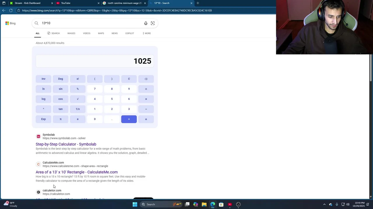
Task: Click the calculator backspace icon
Action: (x=146, y=79)
